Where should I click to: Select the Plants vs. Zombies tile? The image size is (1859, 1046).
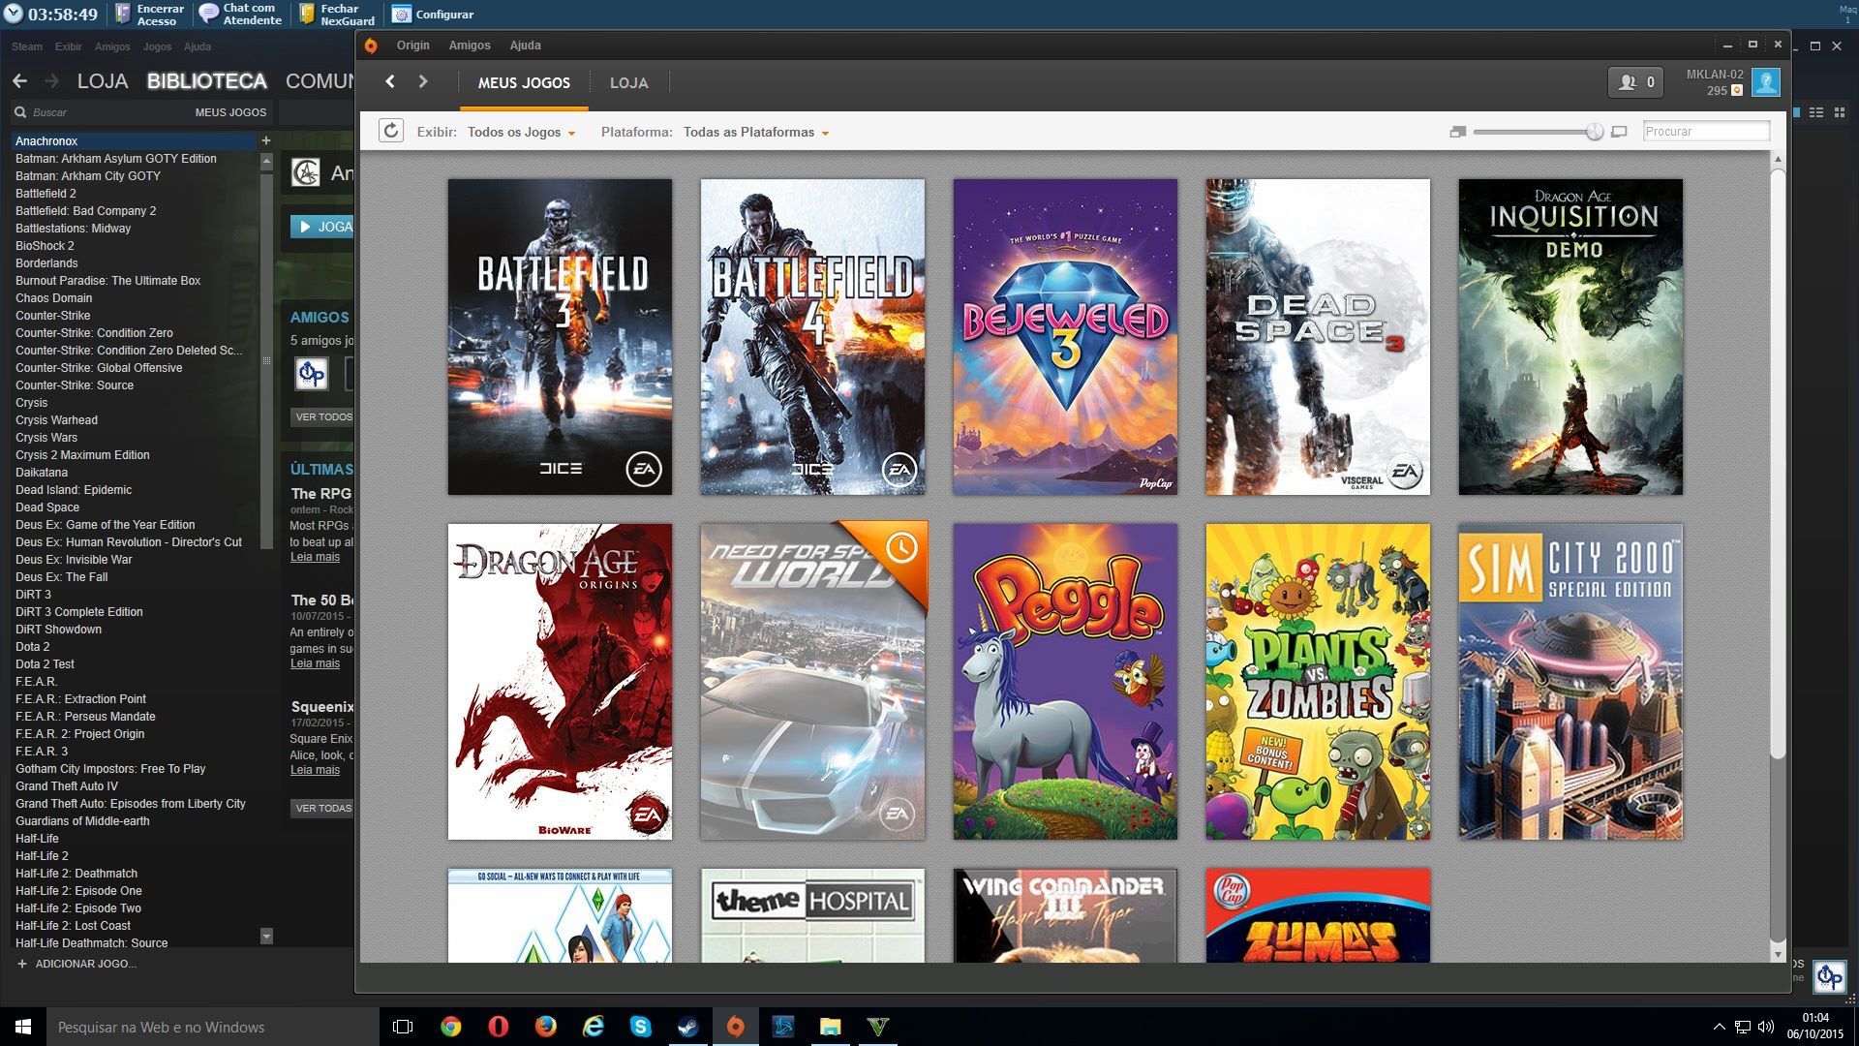(x=1318, y=682)
